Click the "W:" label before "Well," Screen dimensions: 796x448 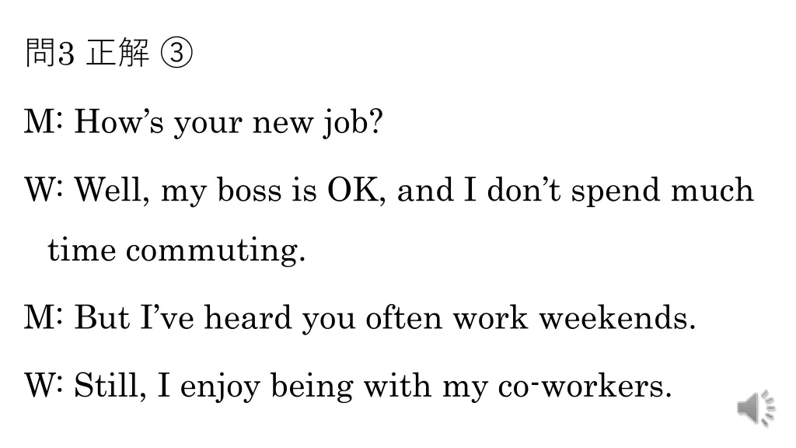pyautogui.click(x=44, y=190)
